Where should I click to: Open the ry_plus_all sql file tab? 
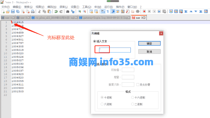coord(55,18)
